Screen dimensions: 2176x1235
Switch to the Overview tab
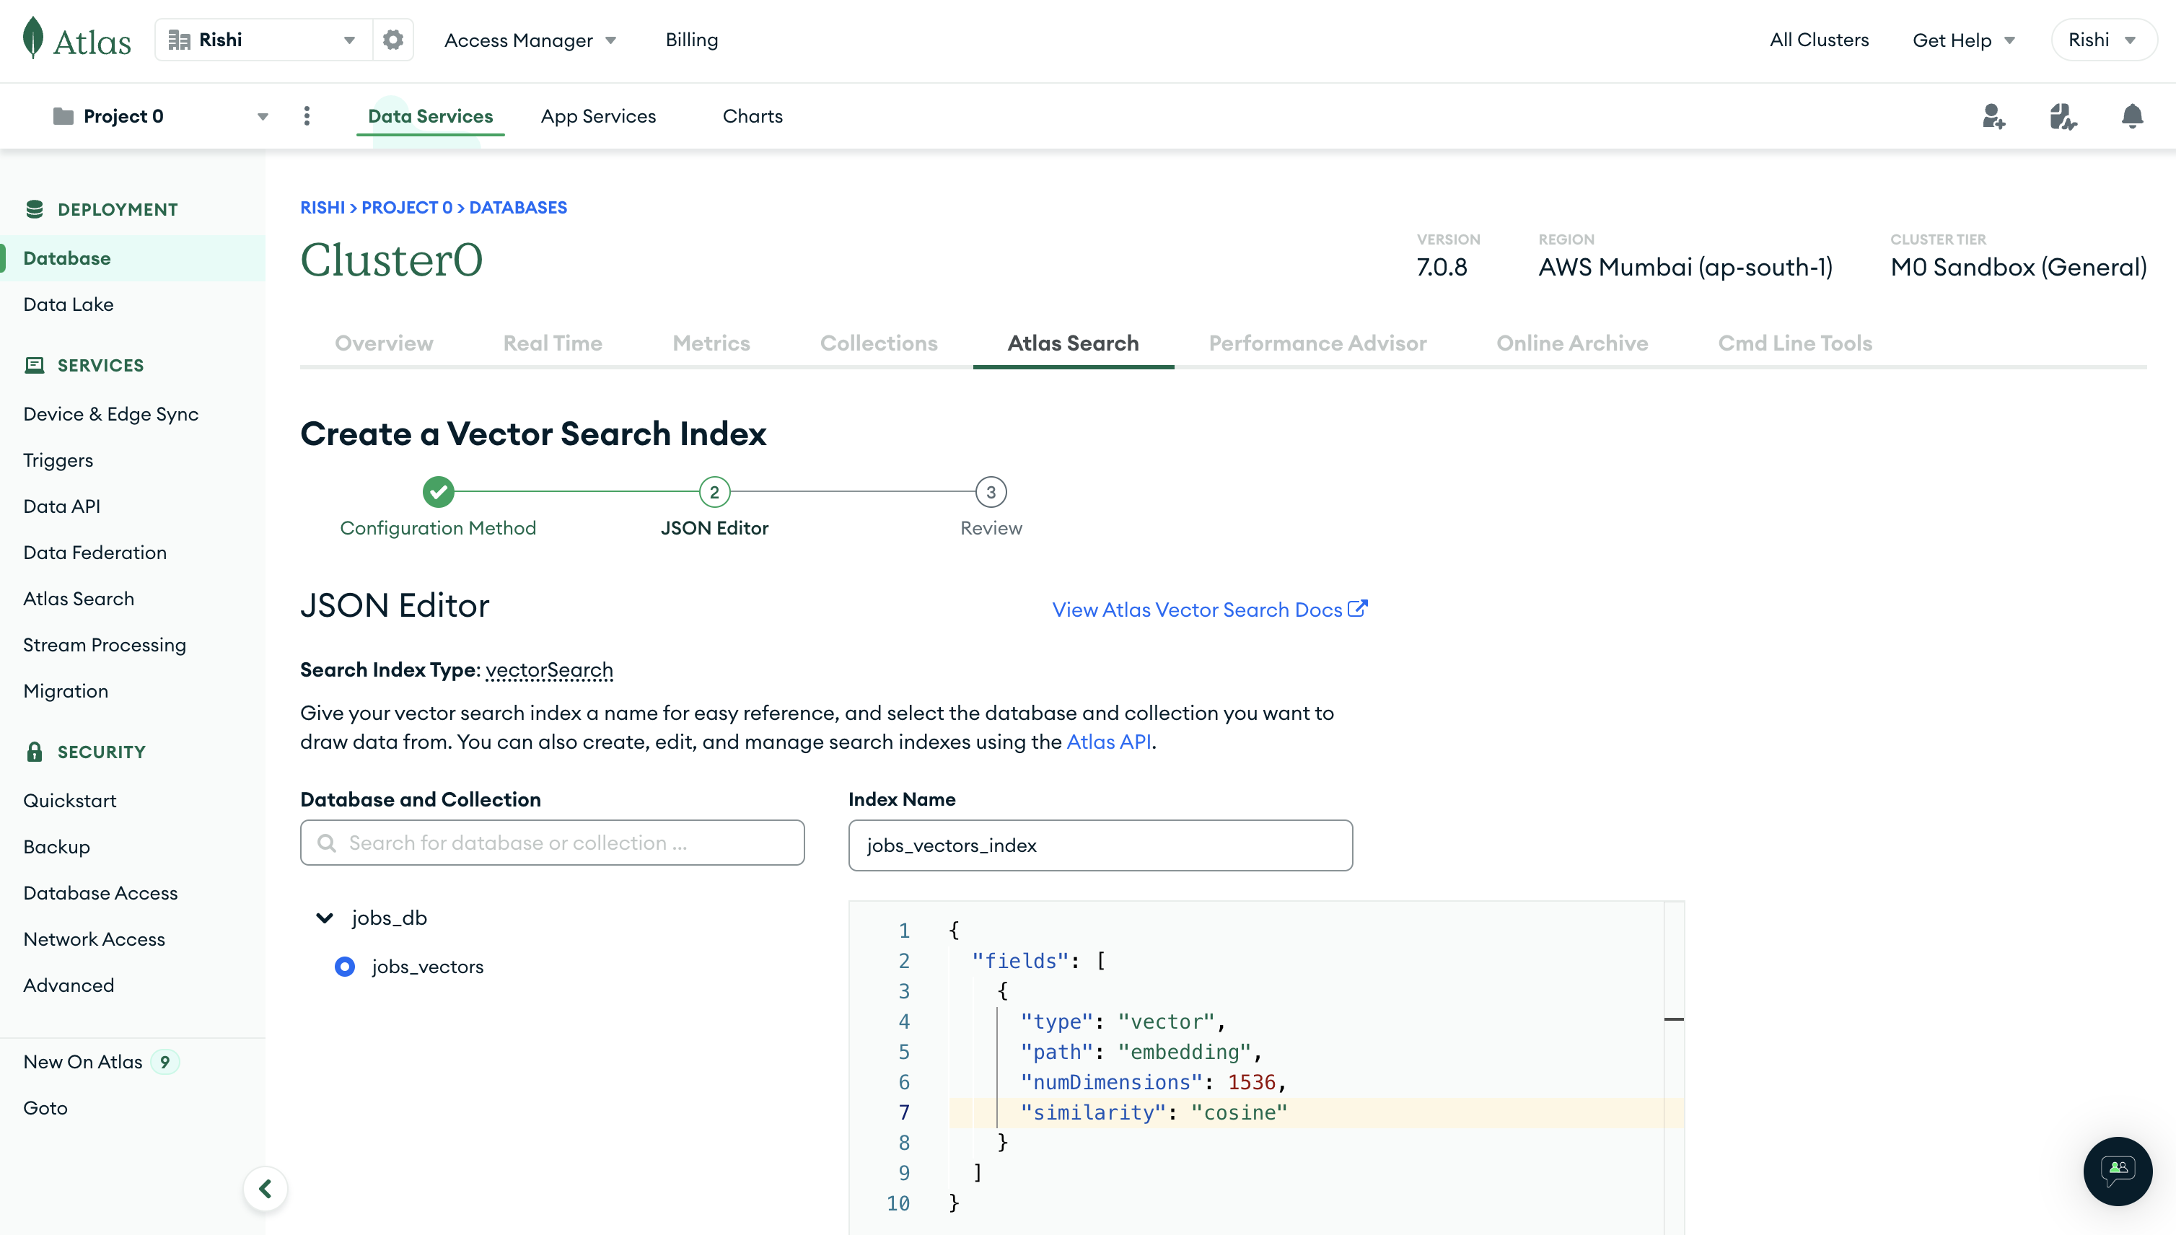(x=383, y=343)
